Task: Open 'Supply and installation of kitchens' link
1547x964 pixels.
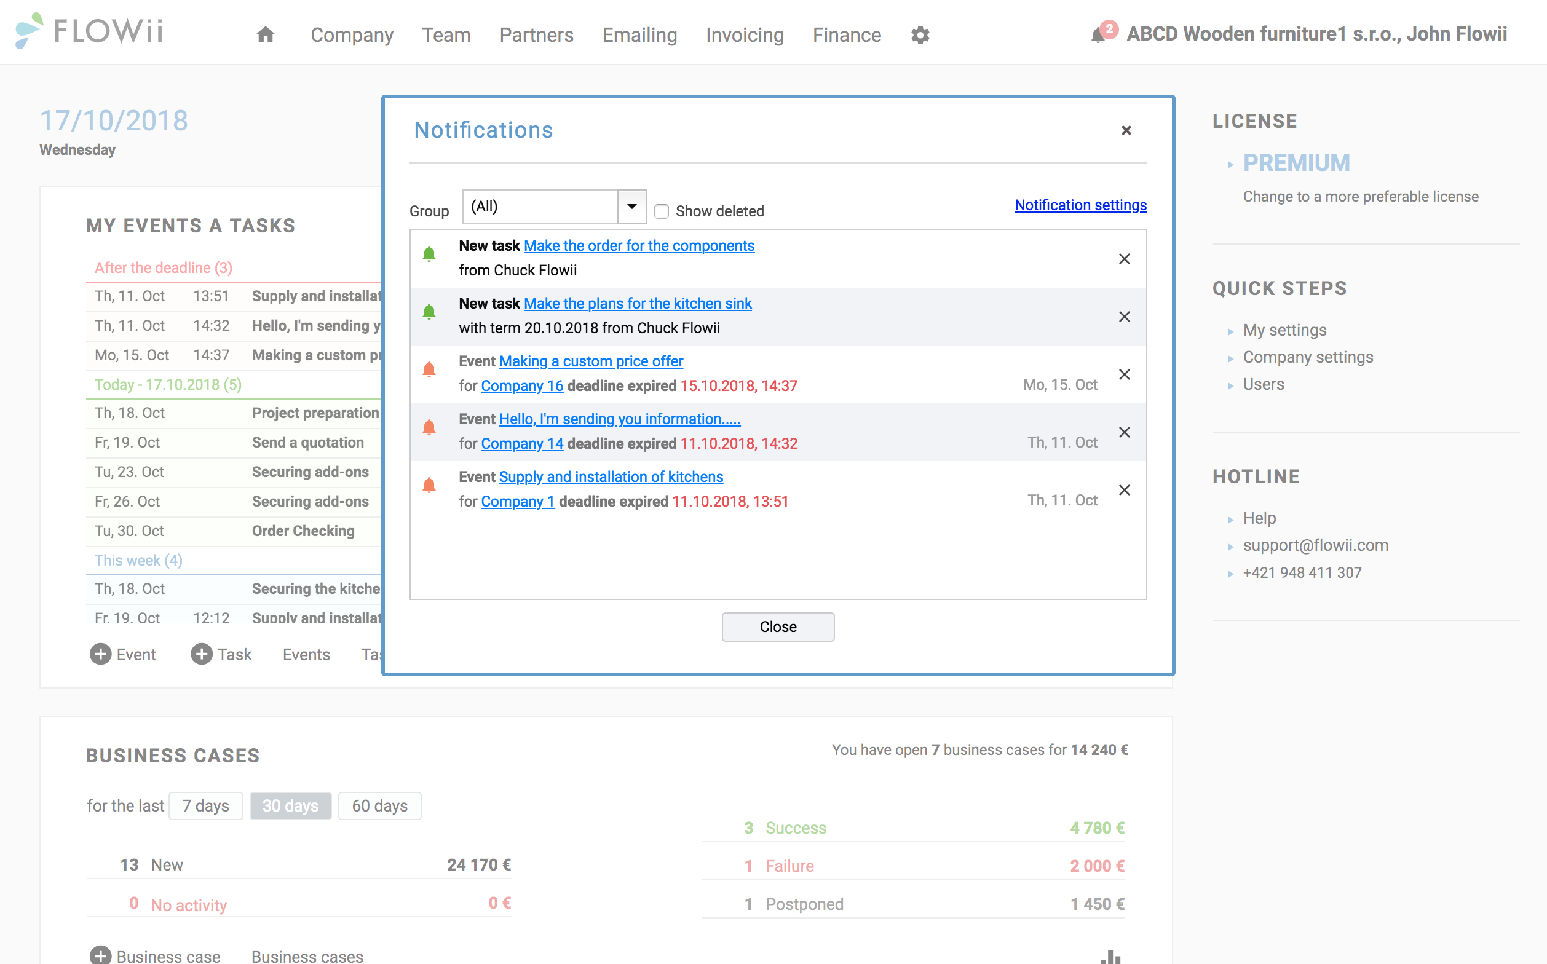Action: pyautogui.click(x=611, y=477)
